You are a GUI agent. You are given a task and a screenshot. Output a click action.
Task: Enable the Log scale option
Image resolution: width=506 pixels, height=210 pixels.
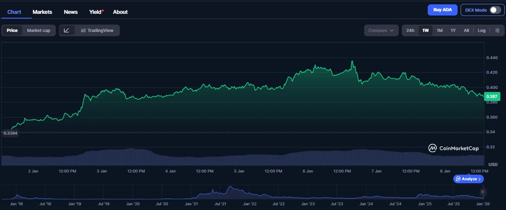[481, 30]
